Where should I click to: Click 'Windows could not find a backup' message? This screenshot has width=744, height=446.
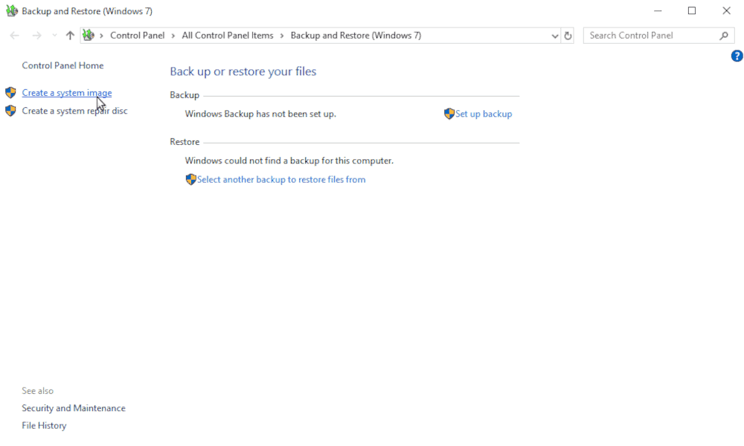tap(289, 161)
